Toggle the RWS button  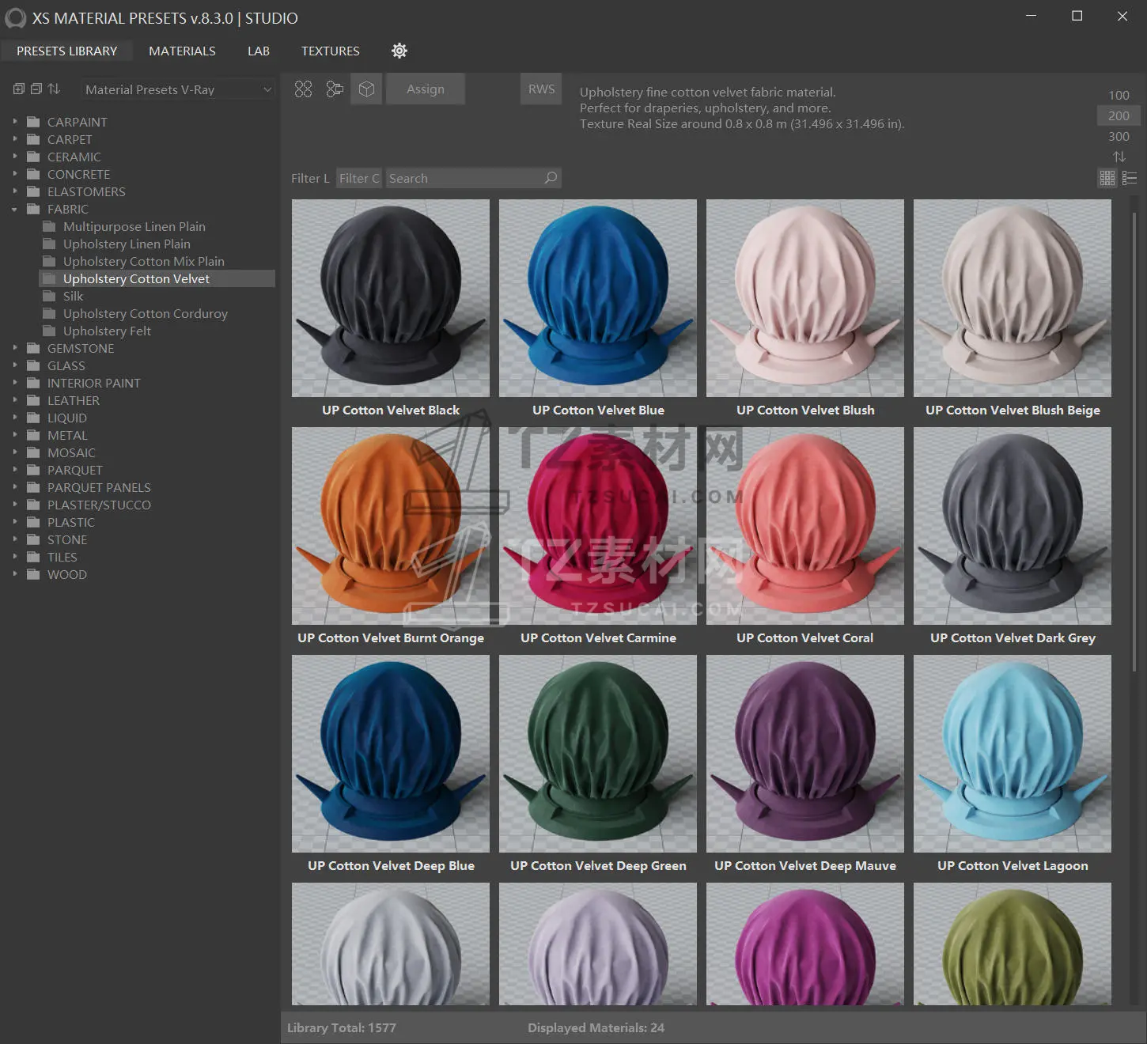pyautogui.click(x=541, y=89)
